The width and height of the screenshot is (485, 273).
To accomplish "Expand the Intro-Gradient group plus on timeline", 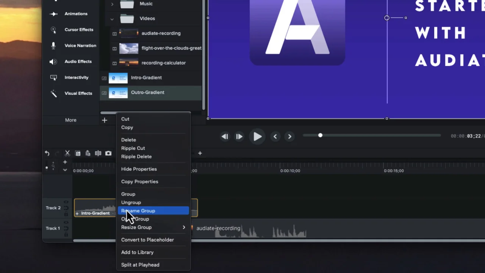I will tap(77, 213).
